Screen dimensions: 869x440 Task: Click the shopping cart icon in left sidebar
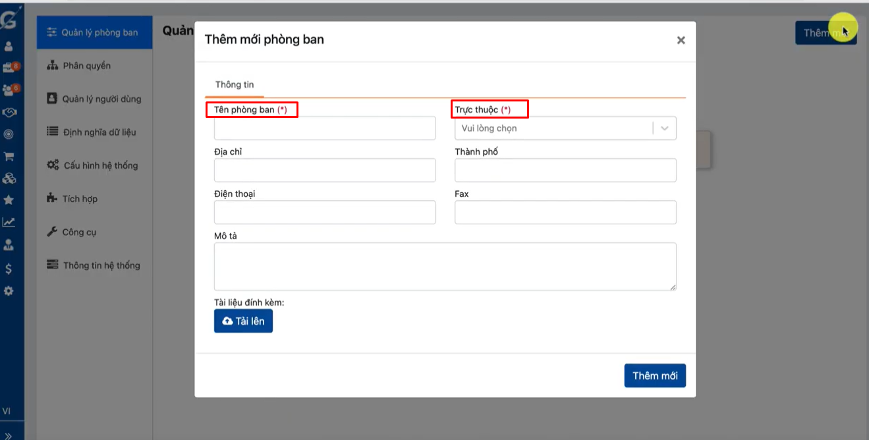click(9, 157)
